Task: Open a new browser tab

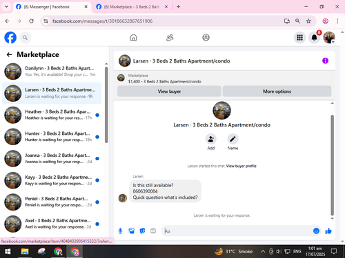Action: [178, 7]
